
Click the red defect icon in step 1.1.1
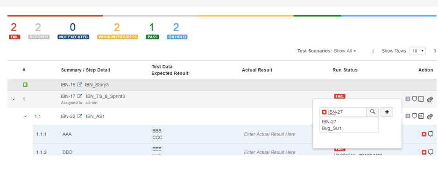[424, 134]
